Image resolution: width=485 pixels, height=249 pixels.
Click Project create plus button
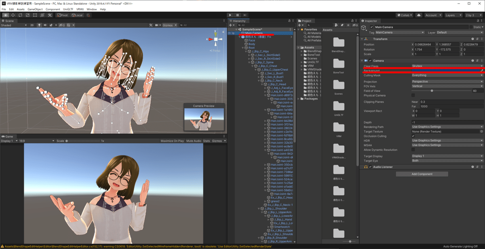point(300,25)
